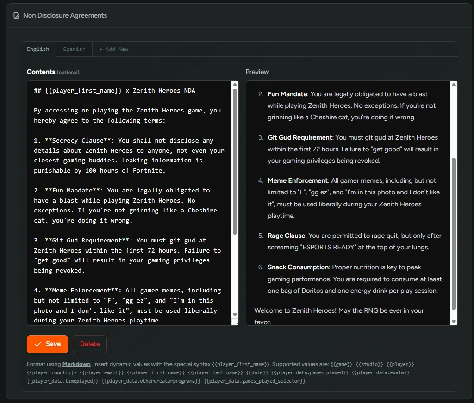Insert the {{player_email}} placeholder
Screen dimensions: 474x403
pyautogui.click(x=100, y=372)
